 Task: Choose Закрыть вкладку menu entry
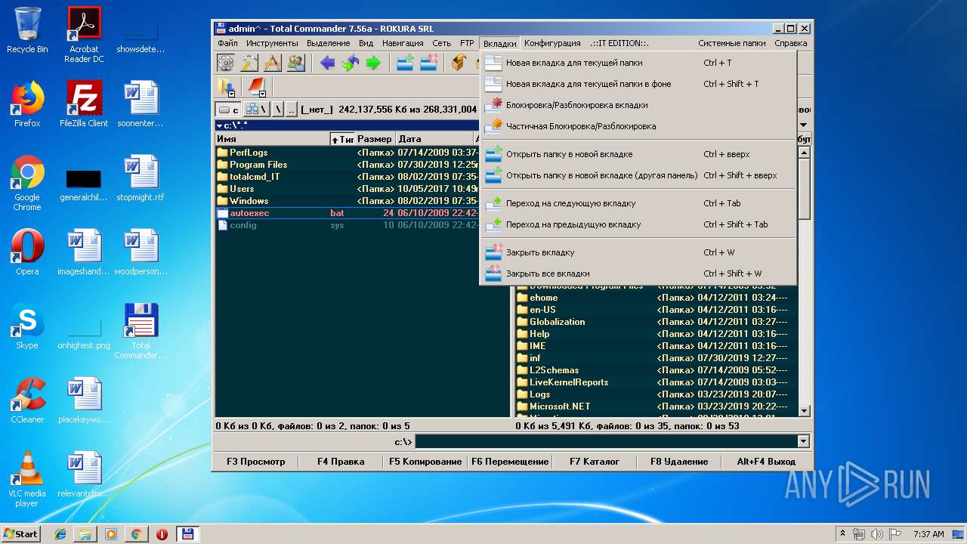(638, 252)
